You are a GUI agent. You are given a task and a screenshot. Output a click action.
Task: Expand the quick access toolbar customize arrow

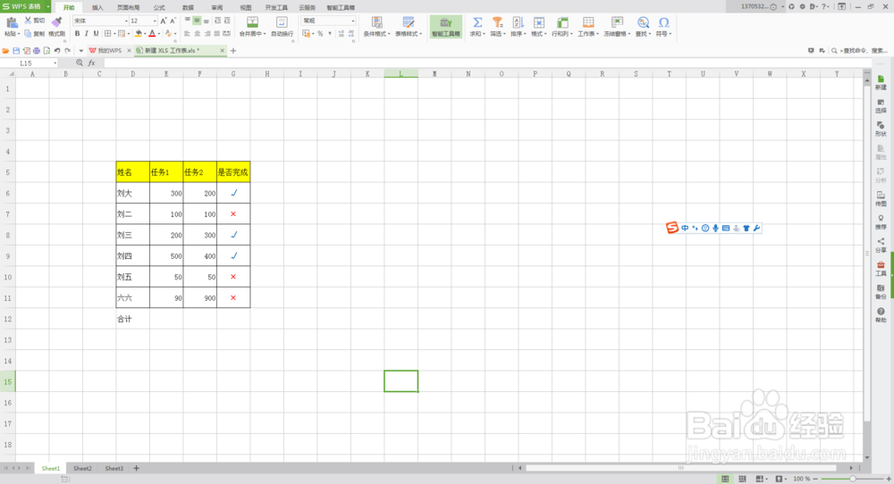click(x=81, y=51)
